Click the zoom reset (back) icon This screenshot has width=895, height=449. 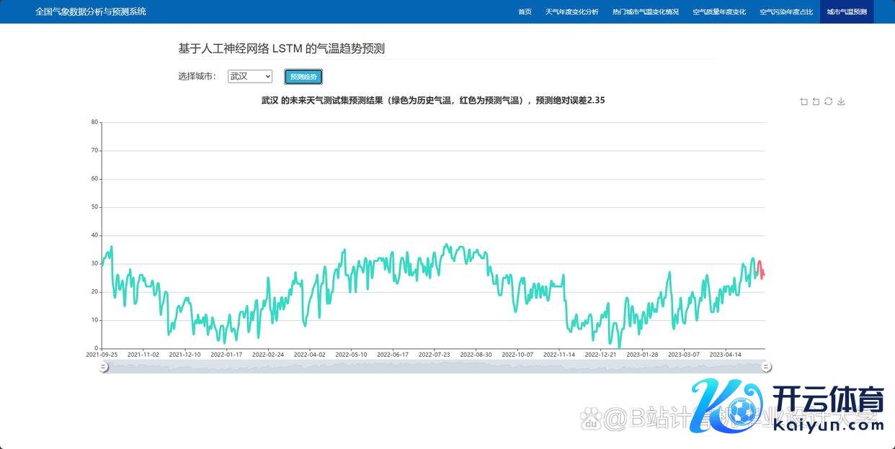point(816,101)
